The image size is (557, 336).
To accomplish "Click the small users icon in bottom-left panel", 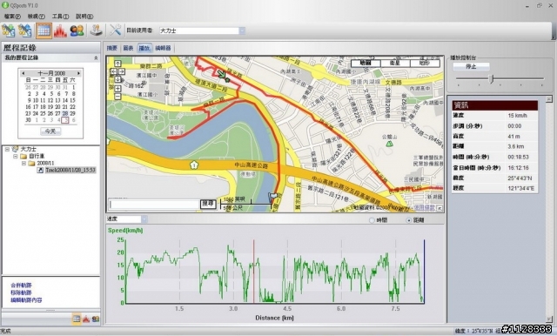I will [95, 319].
